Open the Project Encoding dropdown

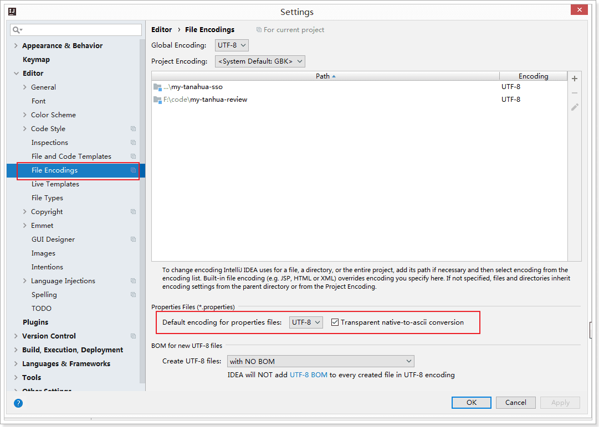pos(260,61)
